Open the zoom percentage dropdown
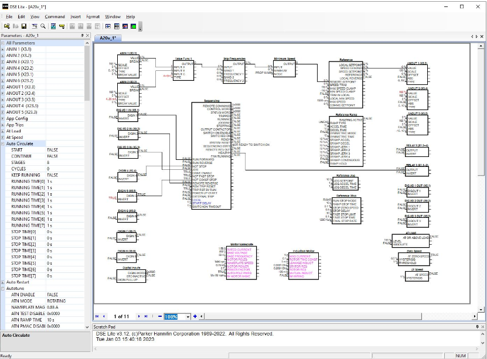This screenshot has width=487, height=359. tap(188, 316)
